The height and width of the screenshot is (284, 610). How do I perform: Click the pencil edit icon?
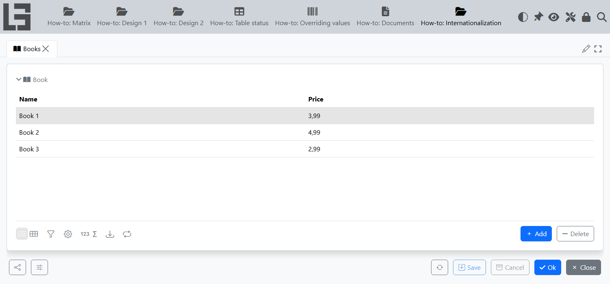[x=586, y=49]
